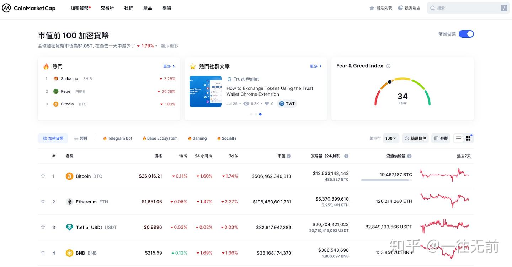Switch to the 類目 tab

80,138
